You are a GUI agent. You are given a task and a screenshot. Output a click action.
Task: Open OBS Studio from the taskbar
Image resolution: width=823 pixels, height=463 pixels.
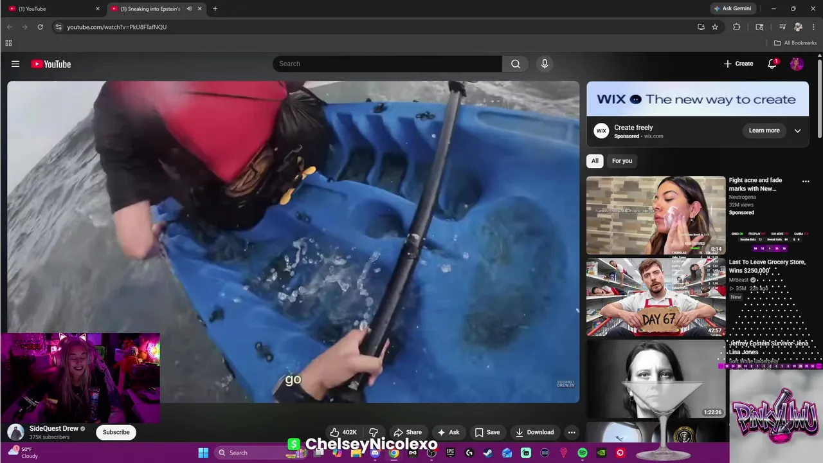click(x=431, y=453)
